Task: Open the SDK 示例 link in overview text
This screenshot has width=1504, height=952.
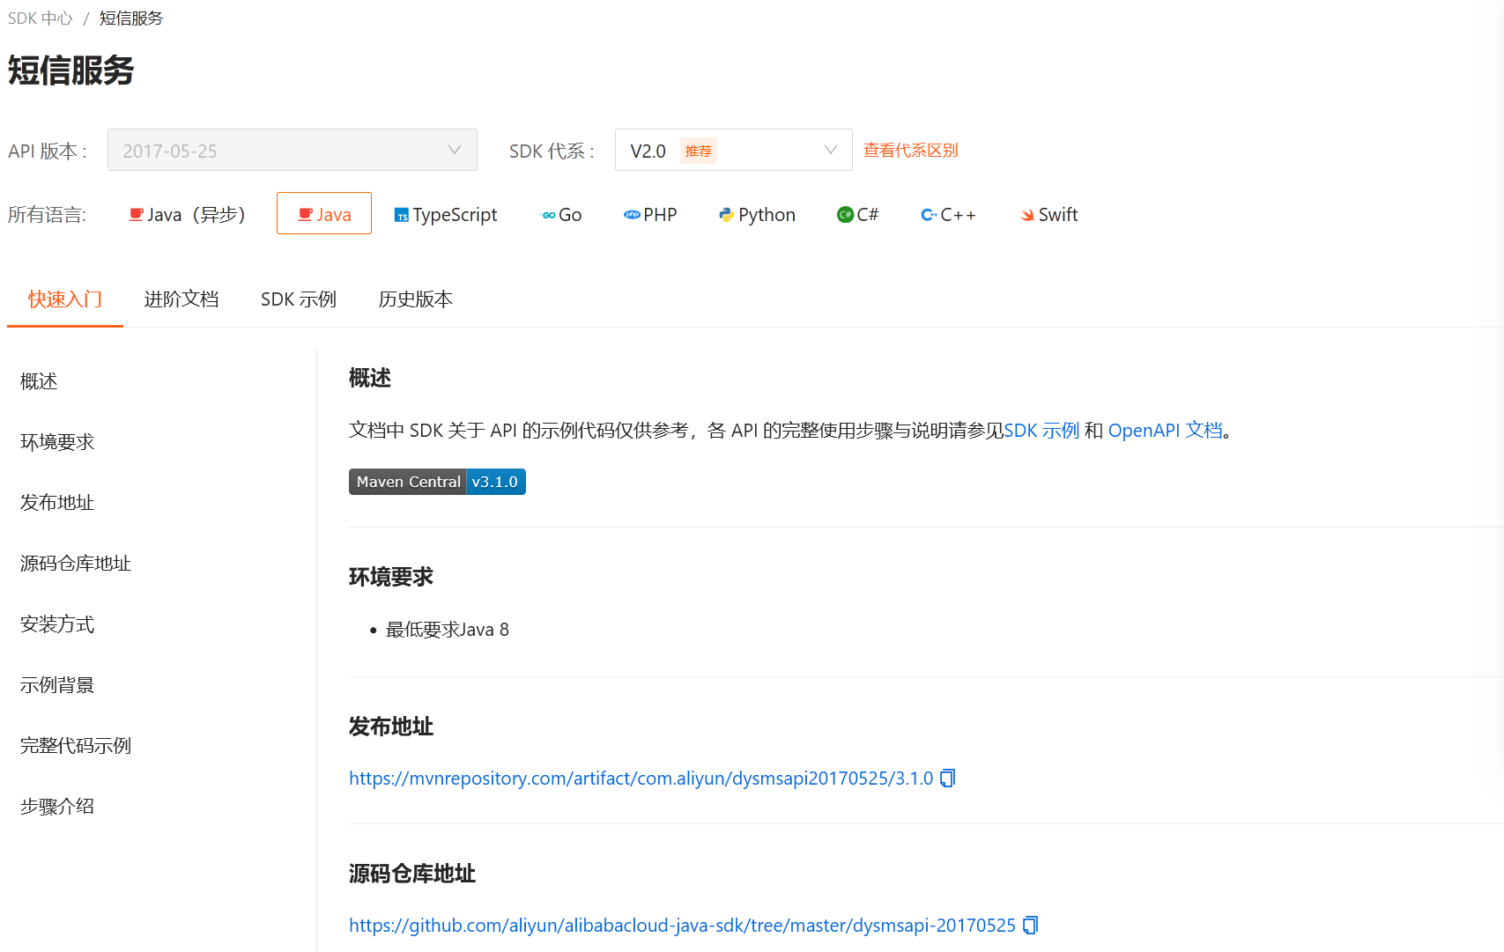Action: [x=1041, y=430]
